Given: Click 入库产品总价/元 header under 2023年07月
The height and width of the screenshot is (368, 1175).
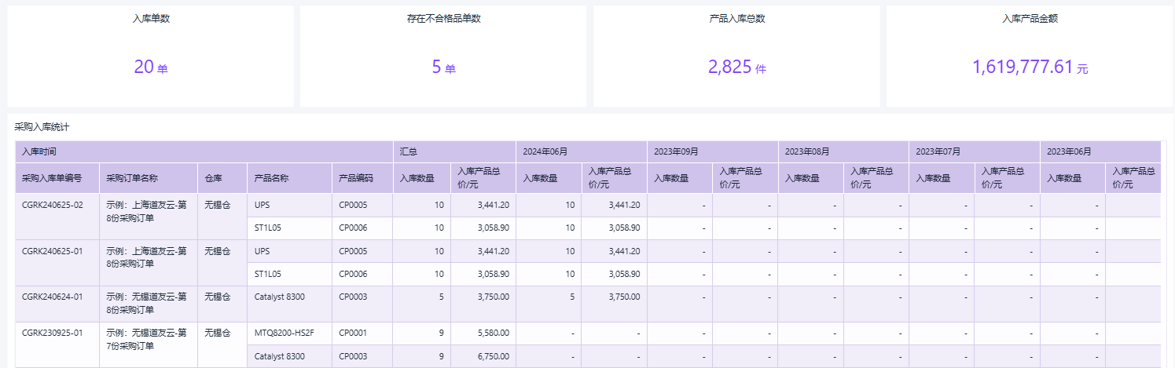Looking at the screenshot, I should click(1007, 178).
